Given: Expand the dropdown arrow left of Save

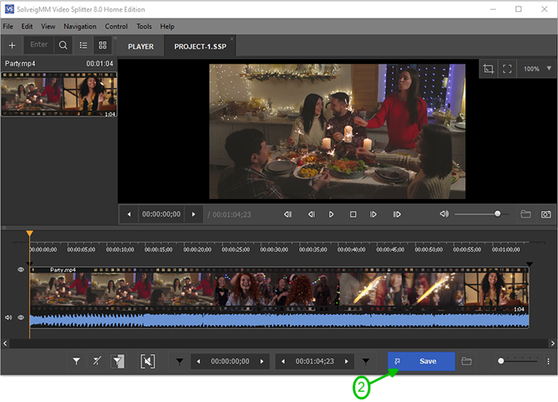Looking at the screenshot, I should pyautogui.click(x=366, y=362).
